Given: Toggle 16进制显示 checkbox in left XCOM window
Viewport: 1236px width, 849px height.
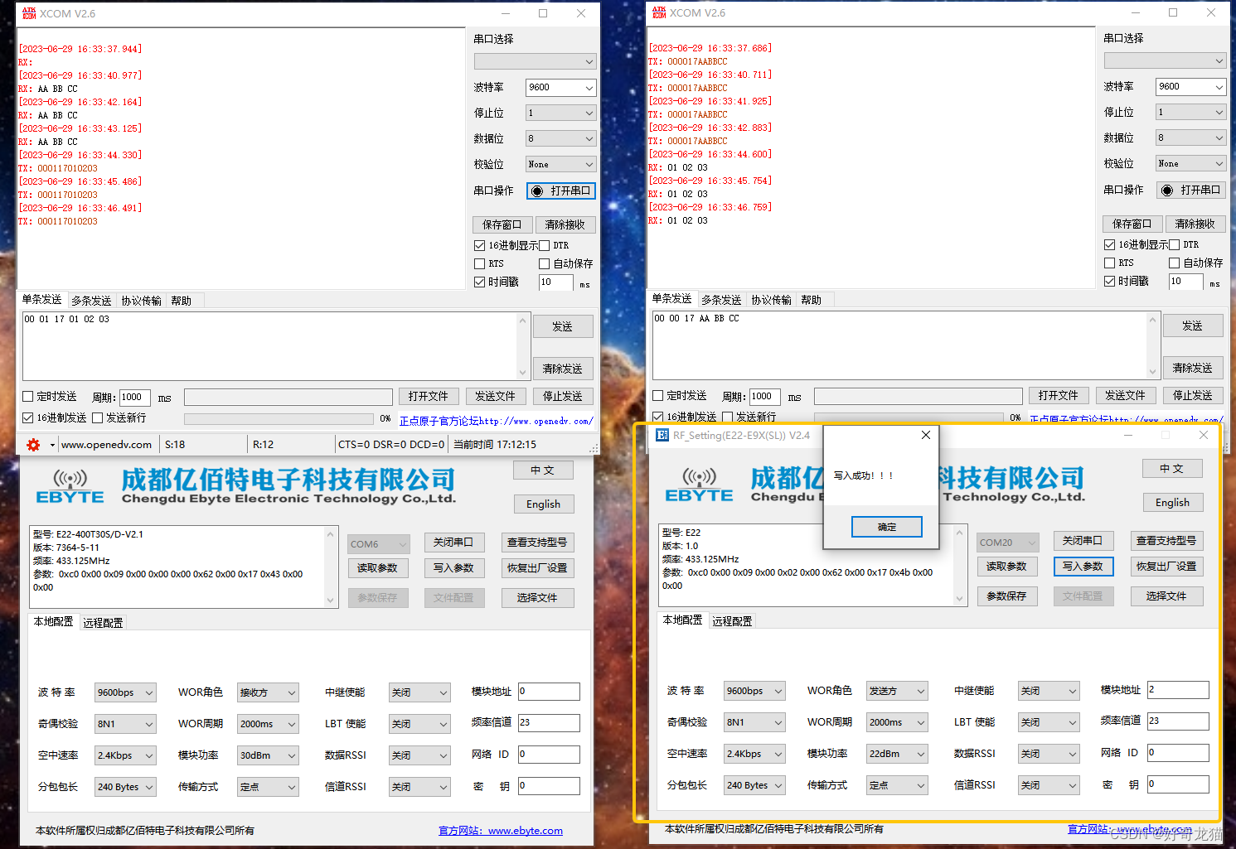Looking at the screenshot, I should pyautogui.click(x=479, y=245).
